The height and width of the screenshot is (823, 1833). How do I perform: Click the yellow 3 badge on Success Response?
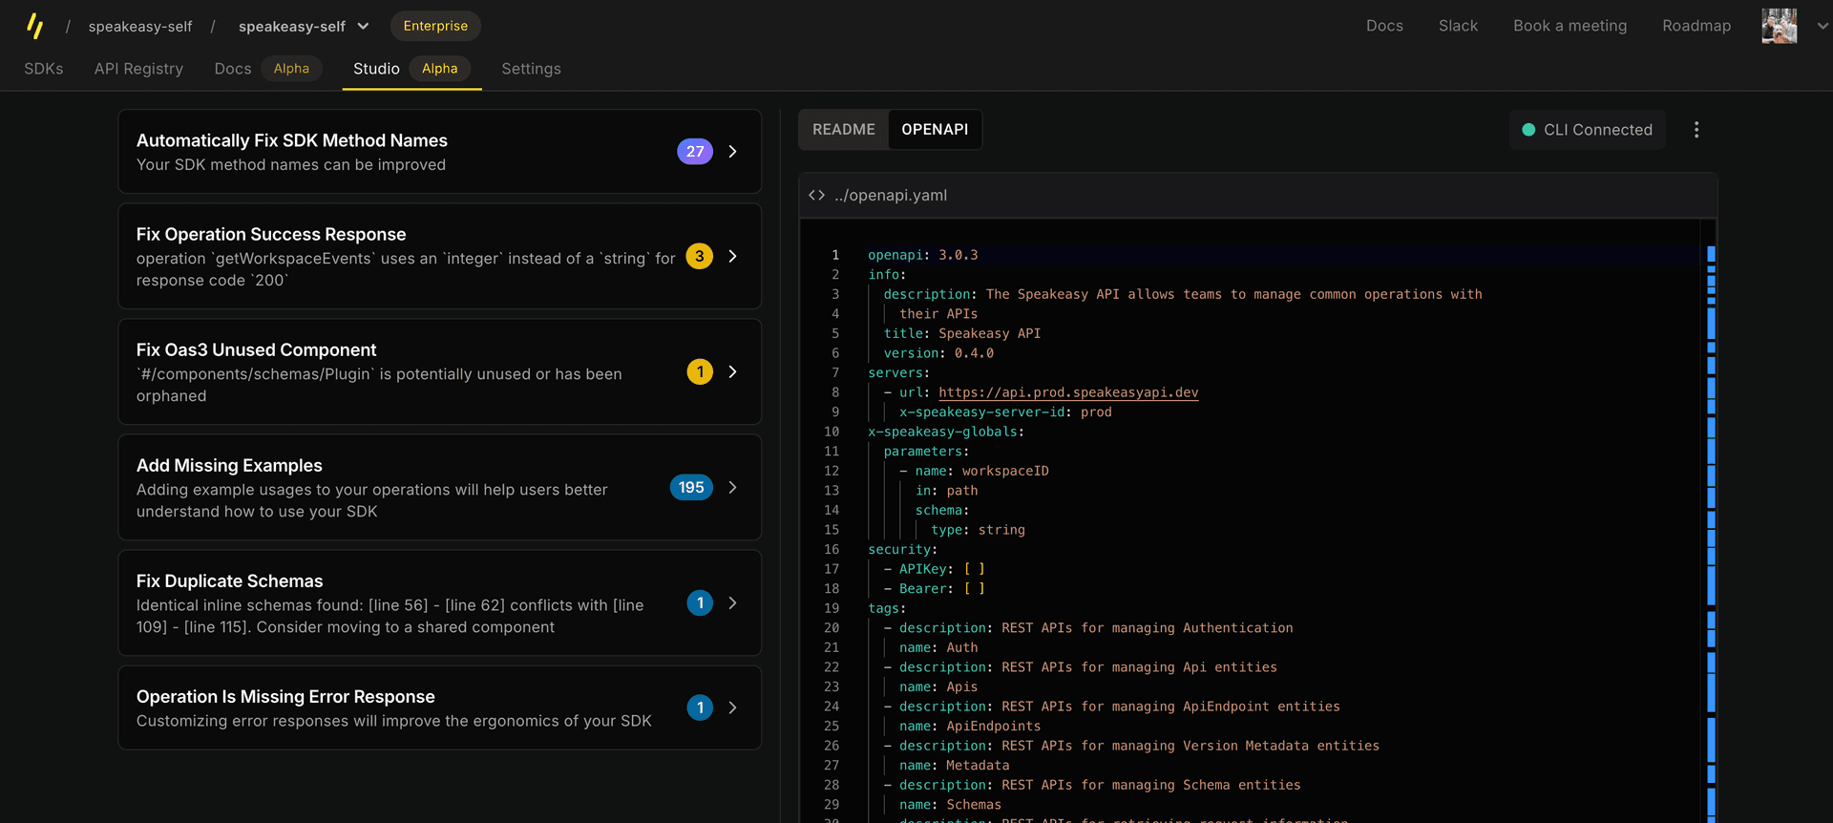tap(699, 256)
